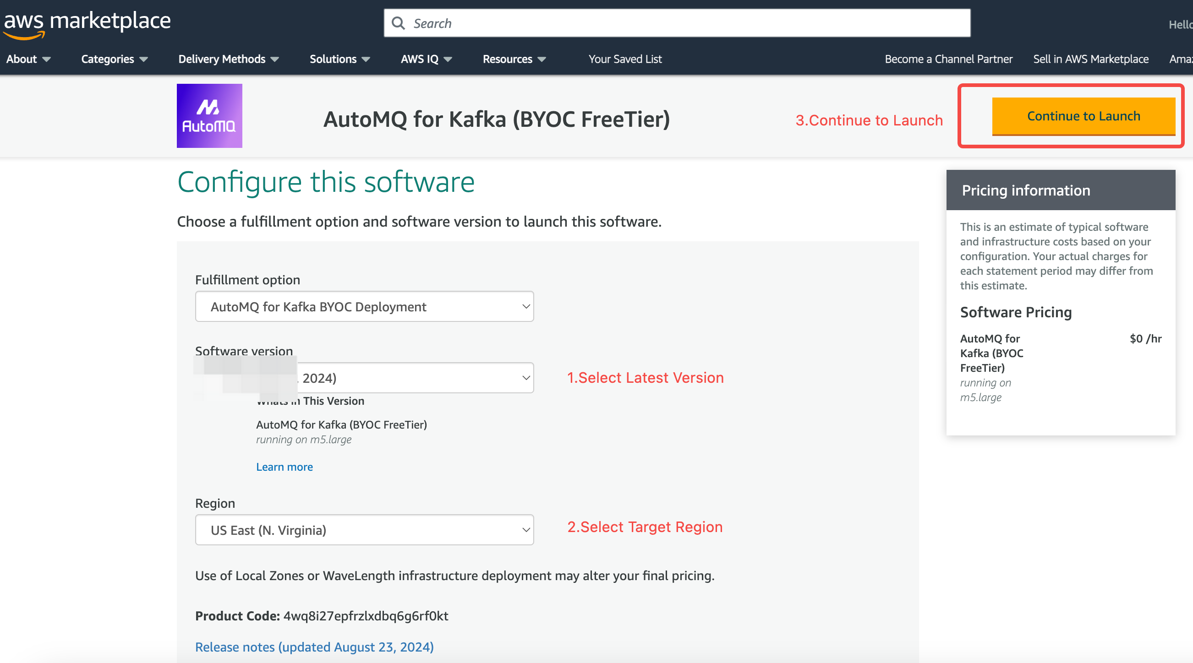This screenshot has height=663, width=1193.
Task: Go to Your Saved List
Action: click(625, 59)
